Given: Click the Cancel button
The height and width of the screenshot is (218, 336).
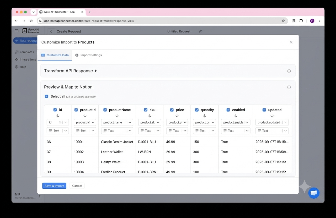Looking at the screenshot, I should click(77, 186).
